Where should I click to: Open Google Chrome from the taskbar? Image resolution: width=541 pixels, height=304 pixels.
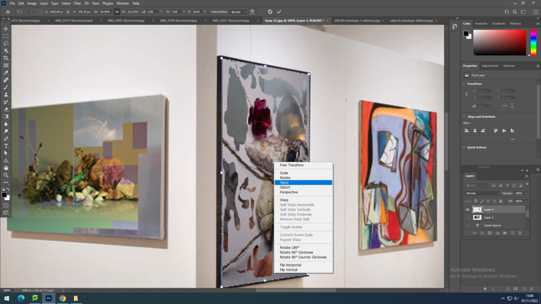tap(62, 299)
